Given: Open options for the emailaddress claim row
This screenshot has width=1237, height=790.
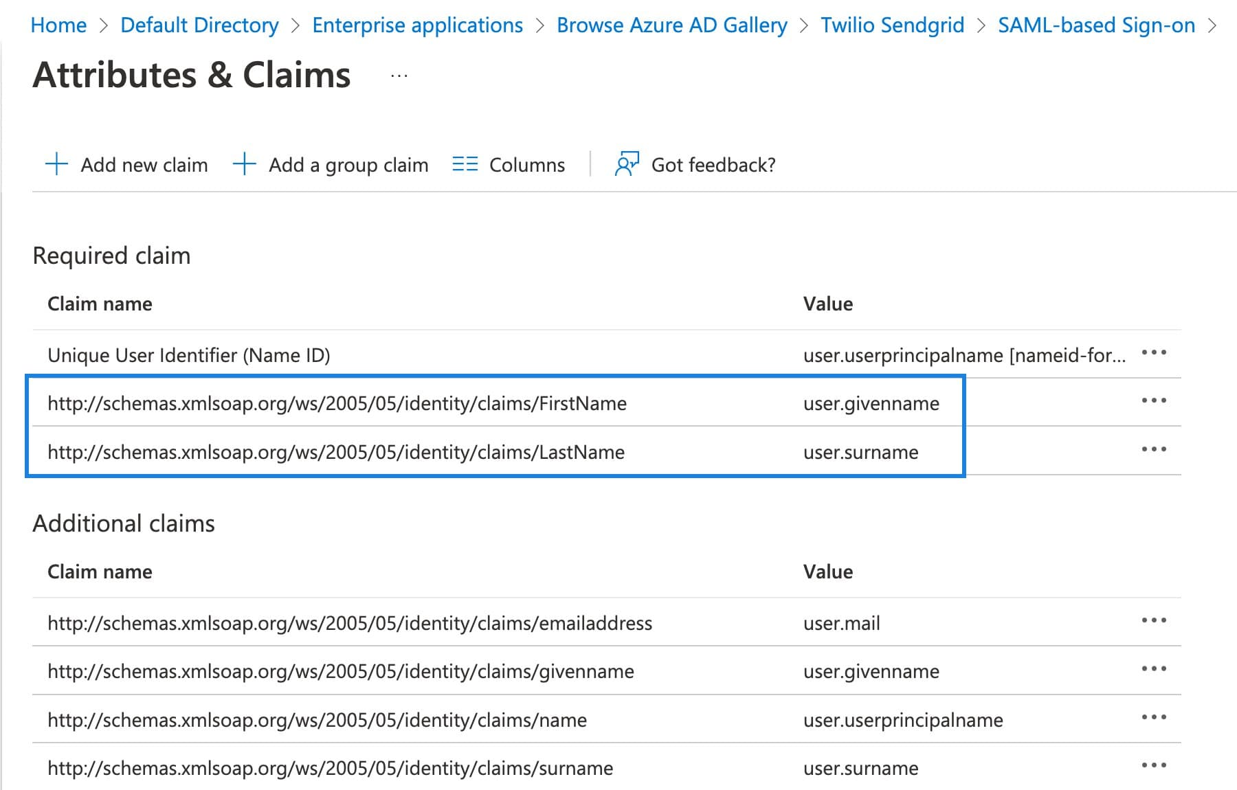Looking at the screenshot, I should 1153,621.
